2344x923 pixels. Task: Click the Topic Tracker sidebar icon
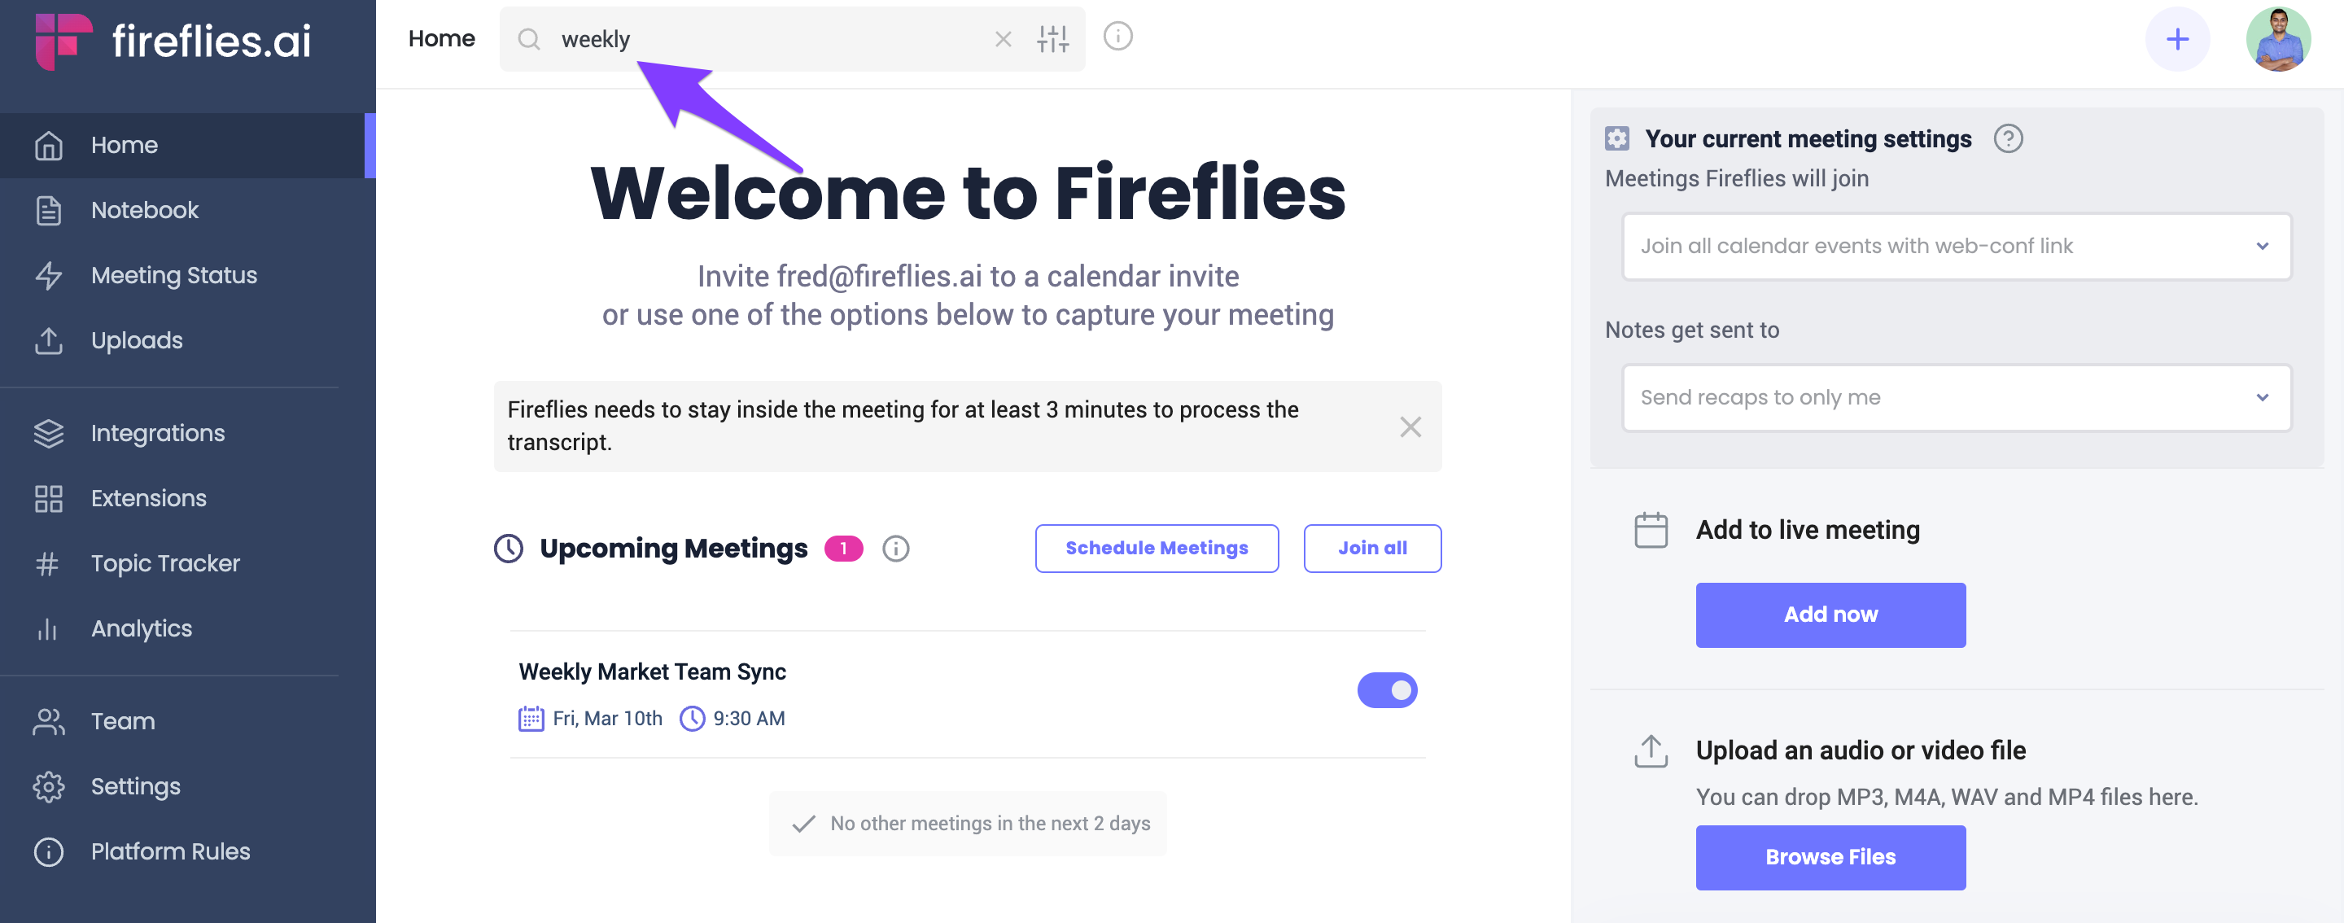pos(46,562)
